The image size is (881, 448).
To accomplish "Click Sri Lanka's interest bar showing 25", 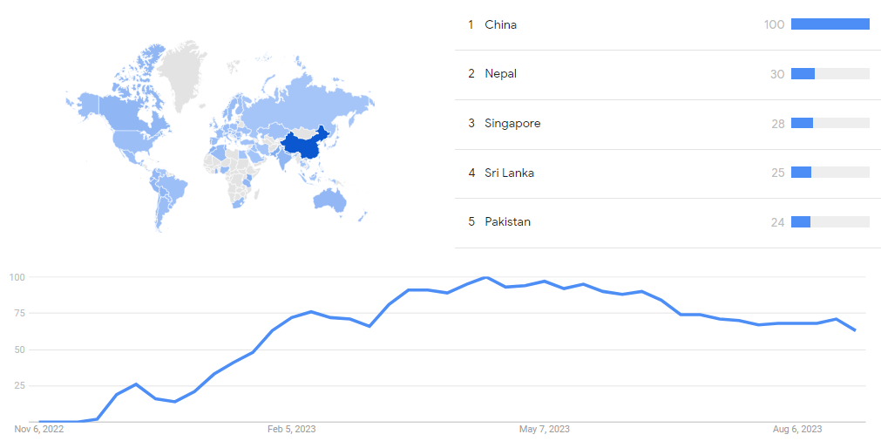I will [830, 173].
